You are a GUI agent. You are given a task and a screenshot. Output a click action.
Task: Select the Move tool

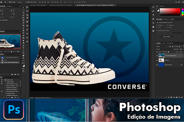pos(23,8)
